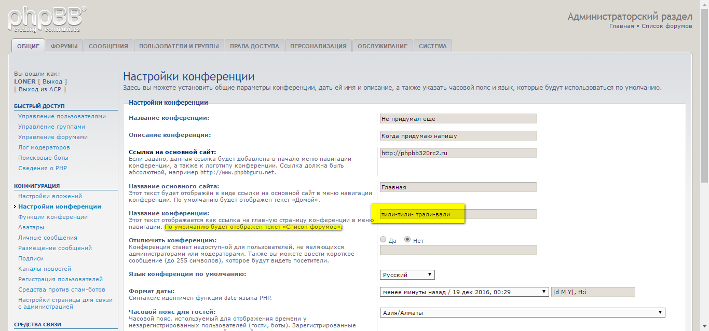Viewport: 709px width, 331px height.
Task: Click the board name field containing «Не придумал еще»
Action: (458, 119)
